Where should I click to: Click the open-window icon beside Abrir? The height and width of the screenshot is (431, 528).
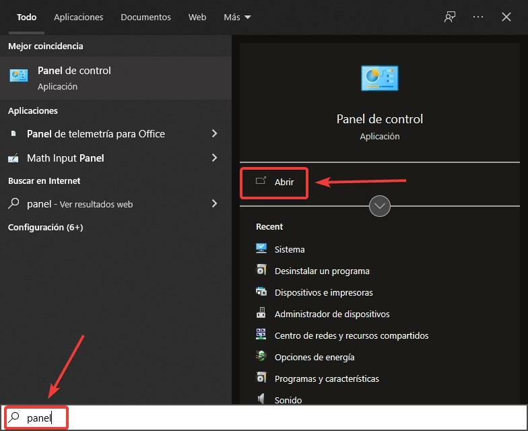(x=261, y=180)
